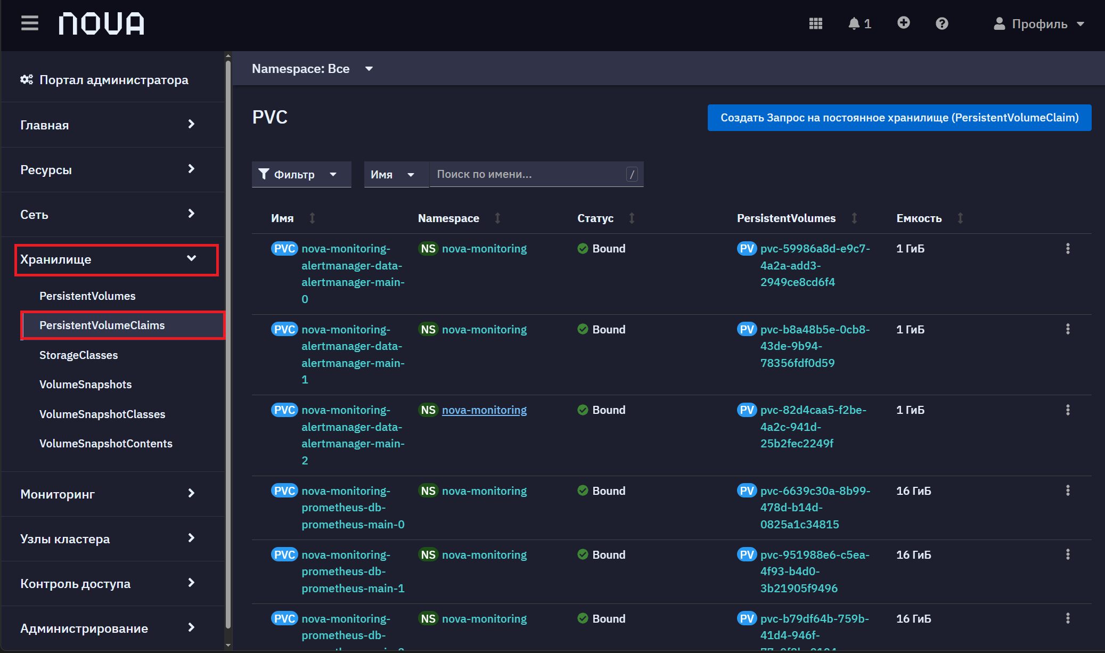This screenshot has height=653, width=1105.
Task: Select VolumeSnapshots in the sidebar
Action: pyautogui.click(x=86, y=385)
